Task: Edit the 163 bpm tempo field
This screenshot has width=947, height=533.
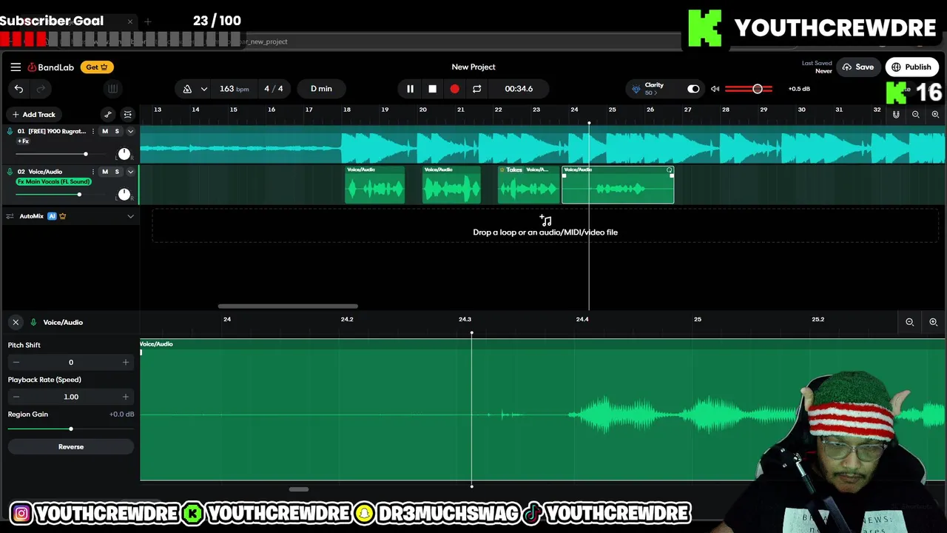Action: [x=234, y=89]
